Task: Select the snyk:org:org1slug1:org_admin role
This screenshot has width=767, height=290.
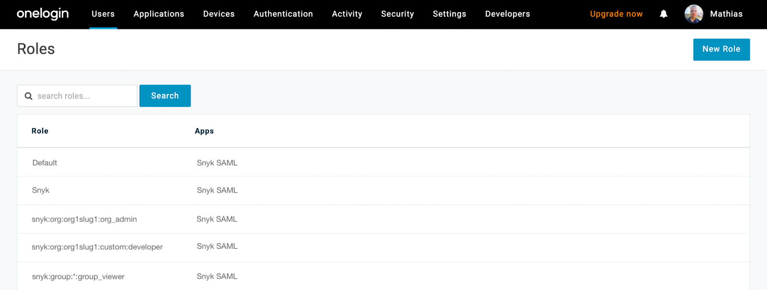Action: point(84,219)
